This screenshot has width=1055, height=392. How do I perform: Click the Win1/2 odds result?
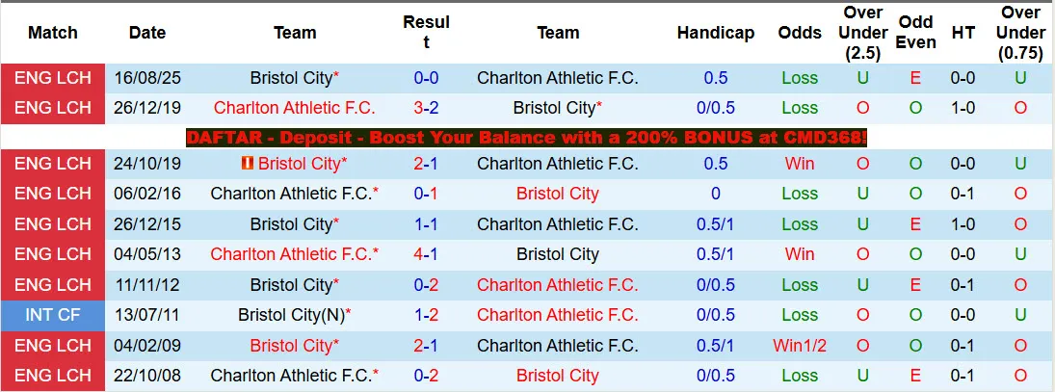(800, 346)
